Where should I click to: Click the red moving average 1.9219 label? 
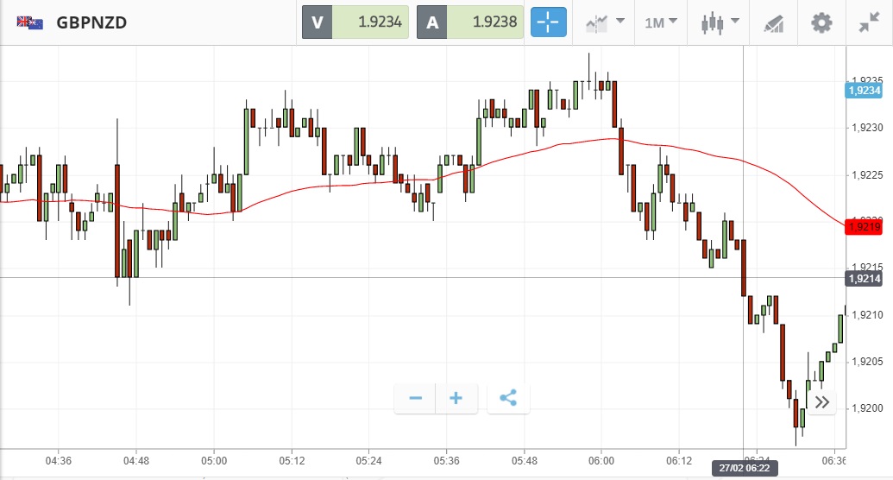point(864,227)
